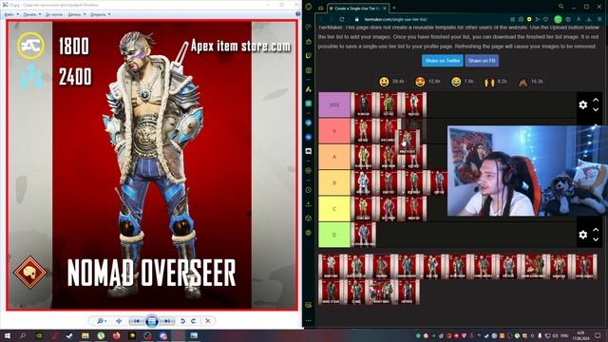
Task: Open the zoom magnifier in Photo Viewer
Action: (102, 321)
